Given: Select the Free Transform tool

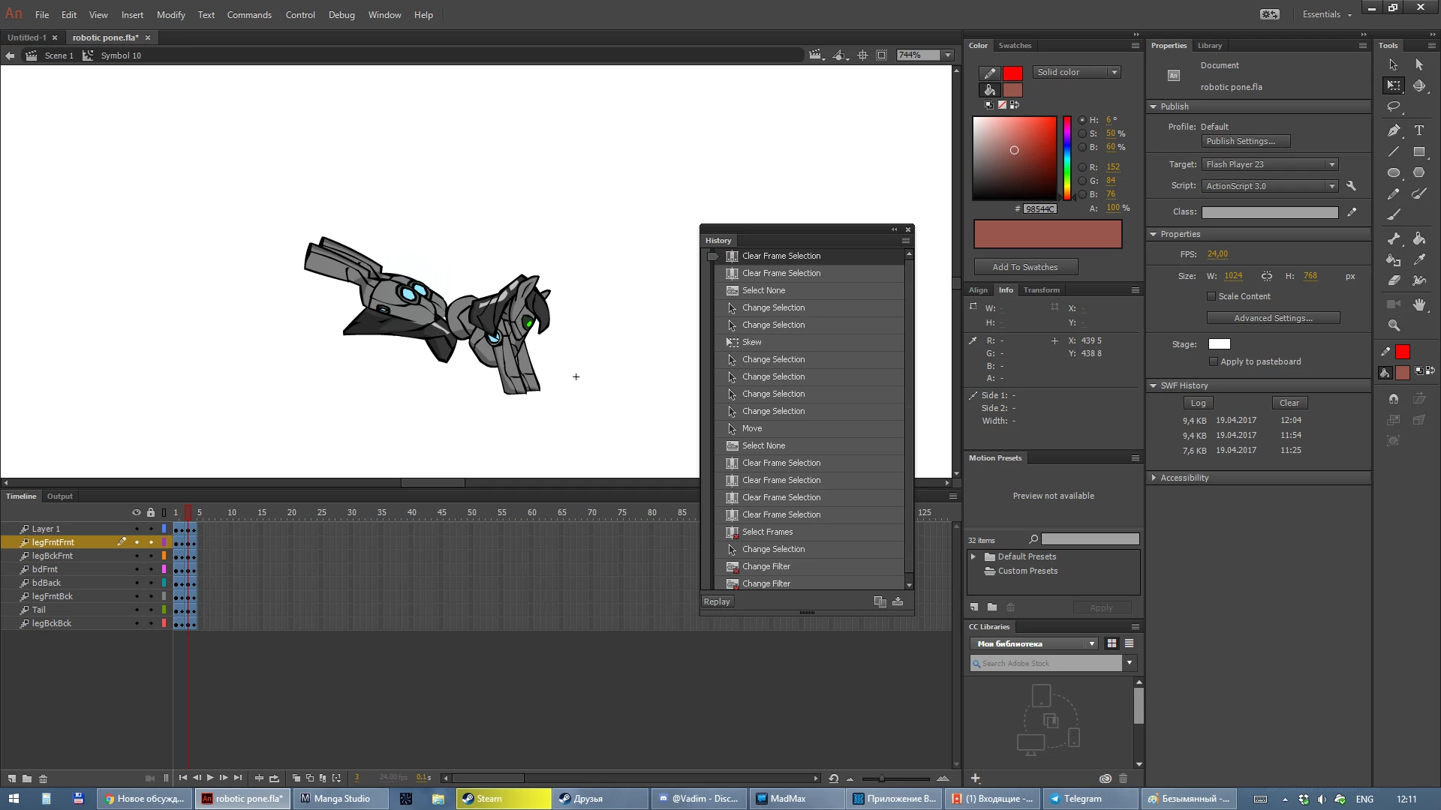Looking at the screenshot, I should pyautogui.click(x=1394, y=85).
